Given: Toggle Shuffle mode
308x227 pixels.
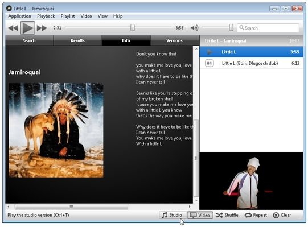Looking at the screenshot, I should 227,215.
